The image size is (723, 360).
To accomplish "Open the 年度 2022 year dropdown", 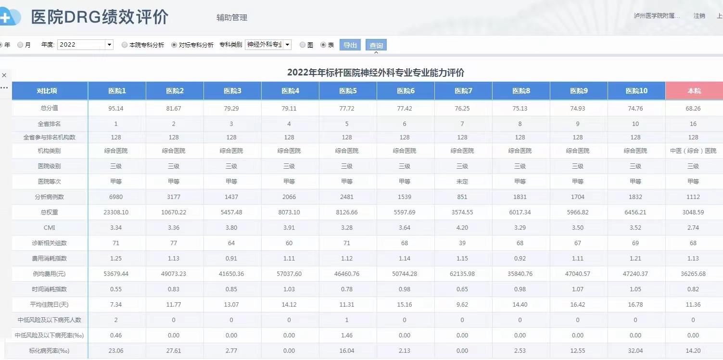I will pyautogui.click(x=109, y=45).
